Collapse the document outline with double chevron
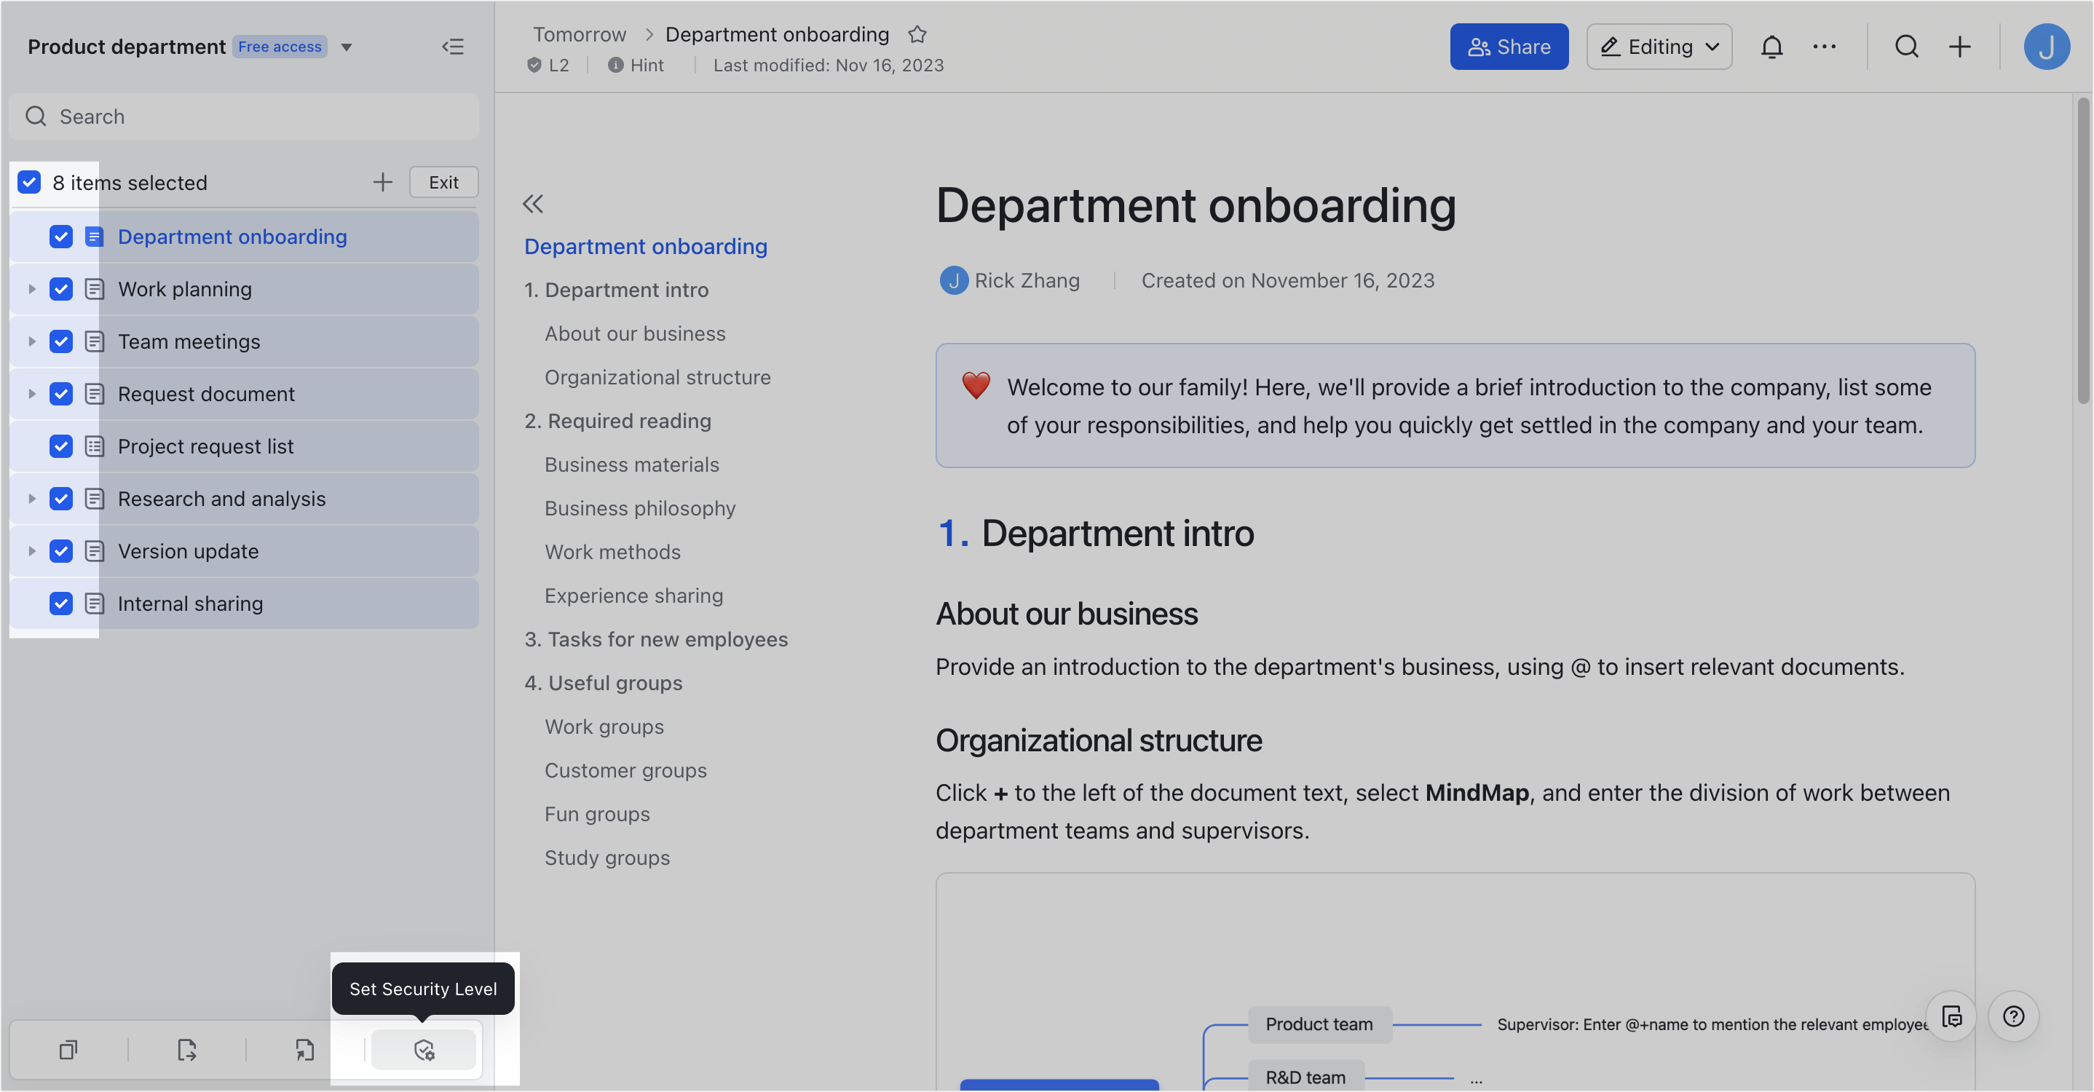Image resolution: width=2094 pixels, height=1092 pixels. [x=533, y=203]
